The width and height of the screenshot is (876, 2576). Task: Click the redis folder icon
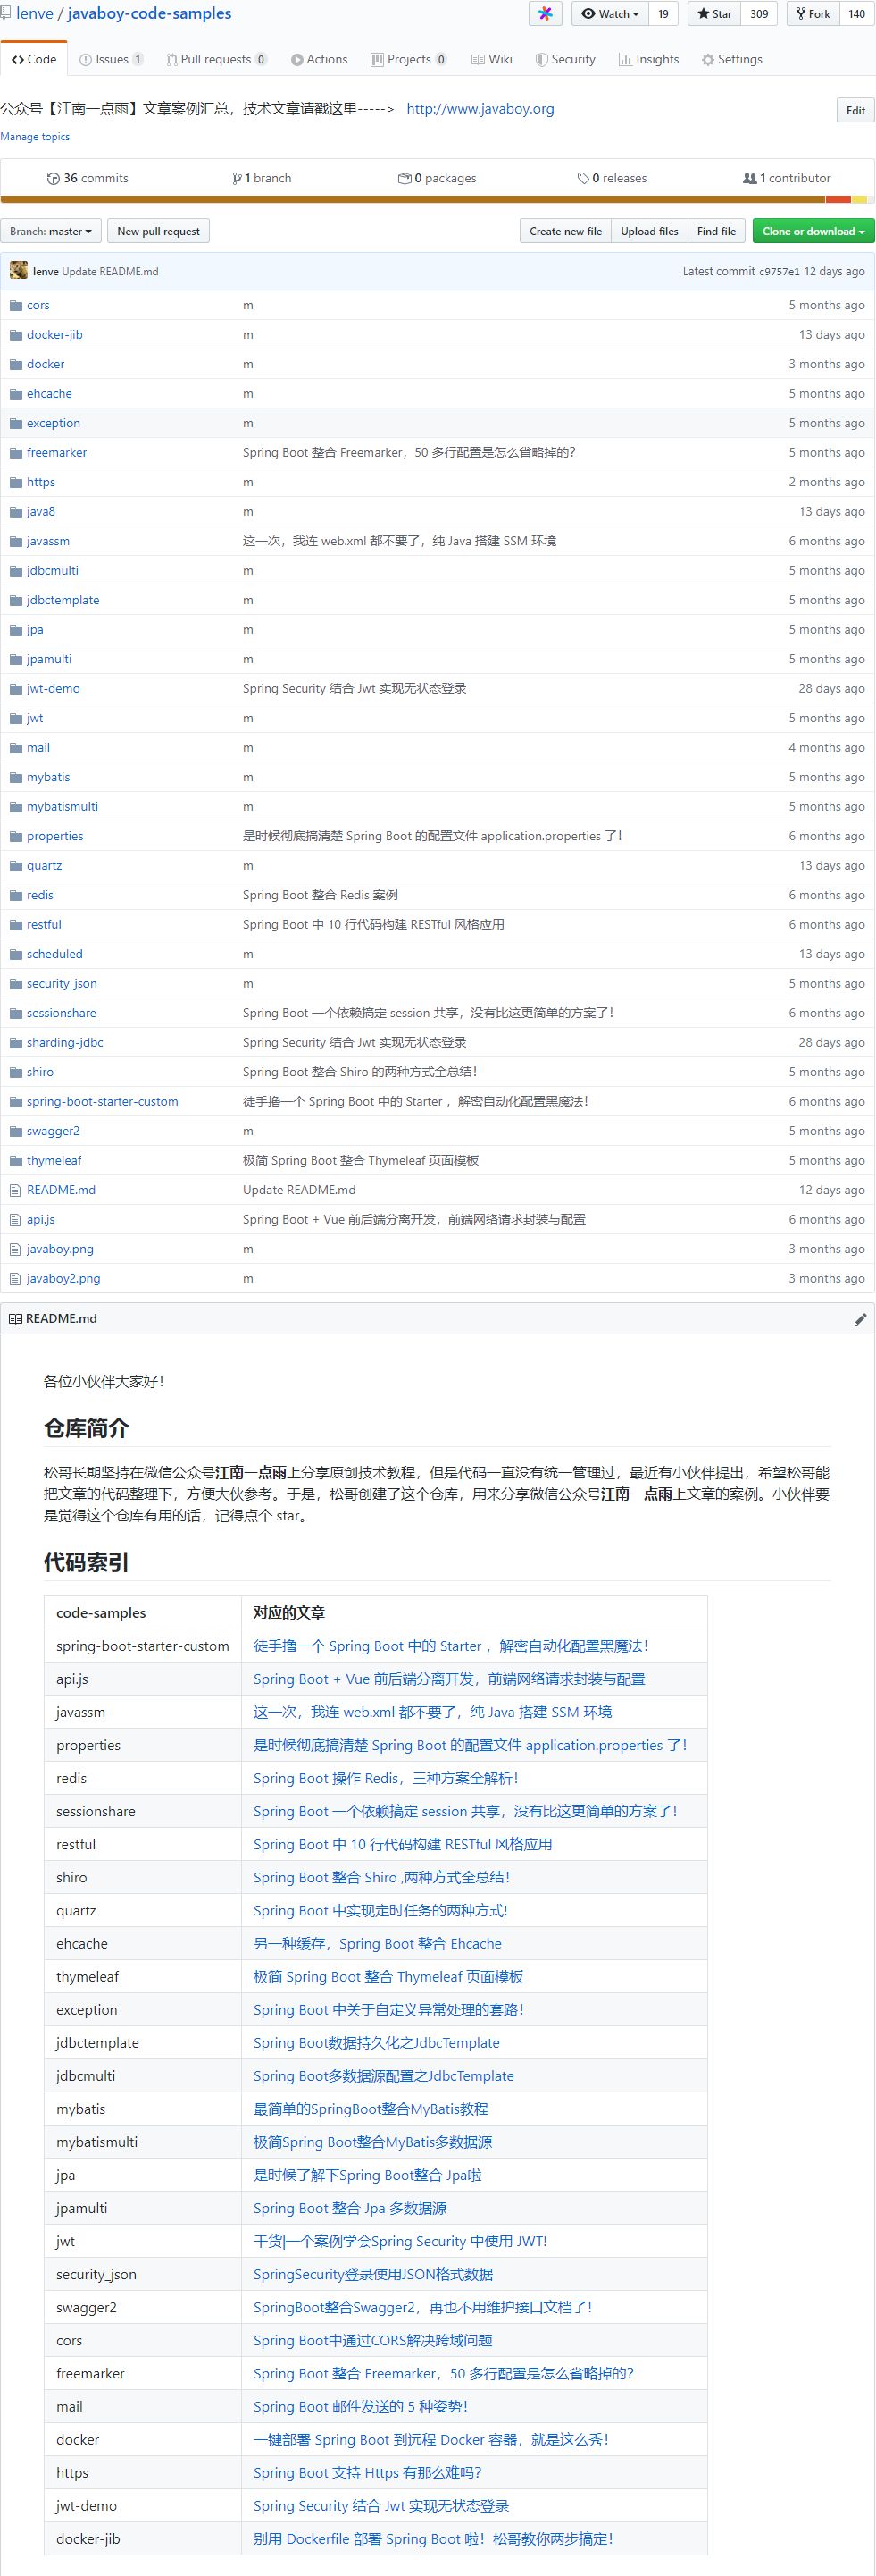point(16,895)
